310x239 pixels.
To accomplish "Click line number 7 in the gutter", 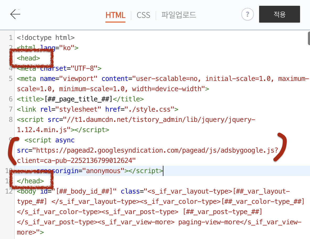I will click(11, 109).
